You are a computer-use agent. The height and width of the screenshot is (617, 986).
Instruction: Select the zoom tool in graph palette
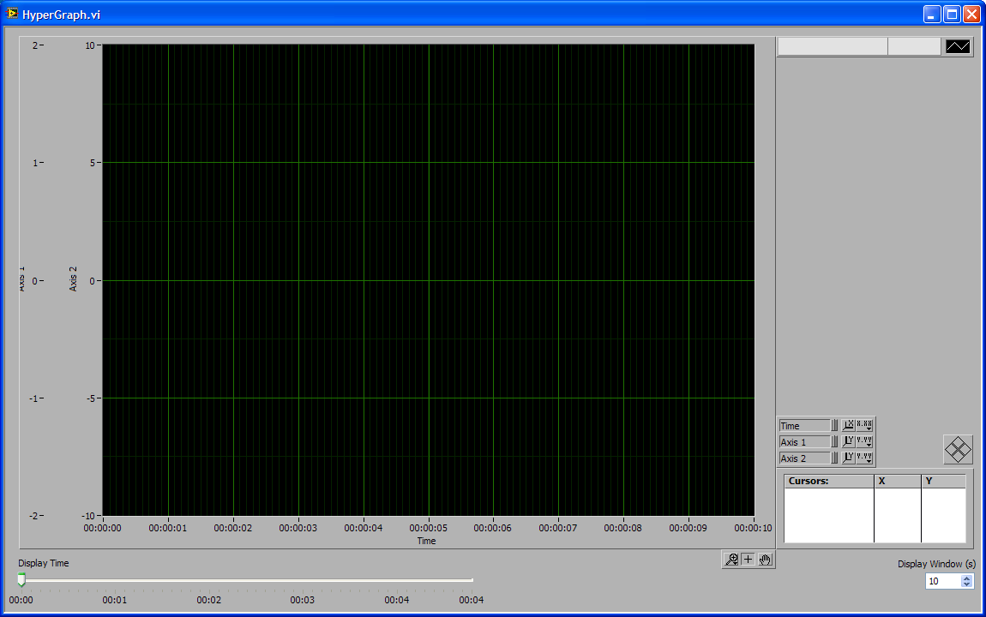click(731, 560)
